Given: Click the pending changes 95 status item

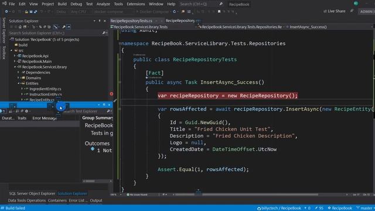Looking at the screenshot, I should [319, 208].
